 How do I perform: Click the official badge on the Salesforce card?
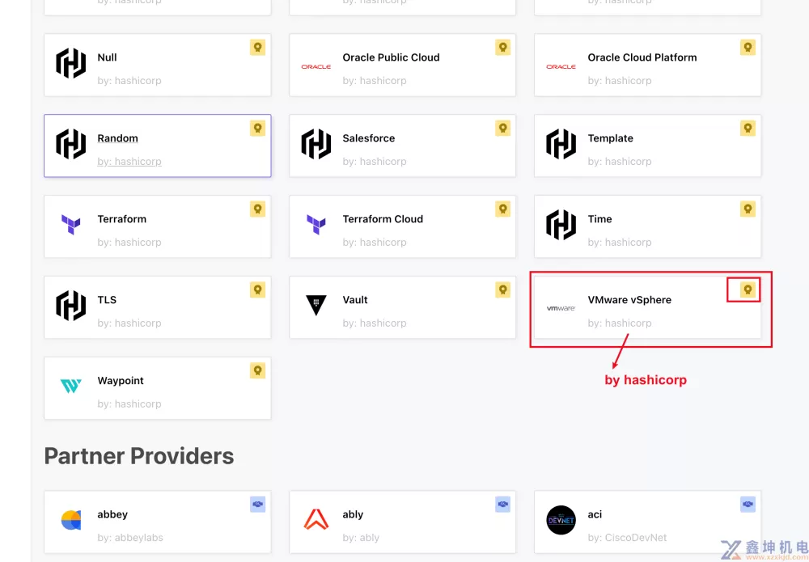pos(502,129)
